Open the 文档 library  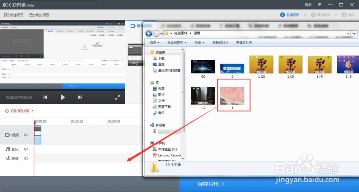tap(159, 101)
